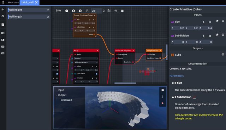Viewport: 226px width, 130px height.
Task: Toggle visibility eye for Size input
Action: (223, 21)
